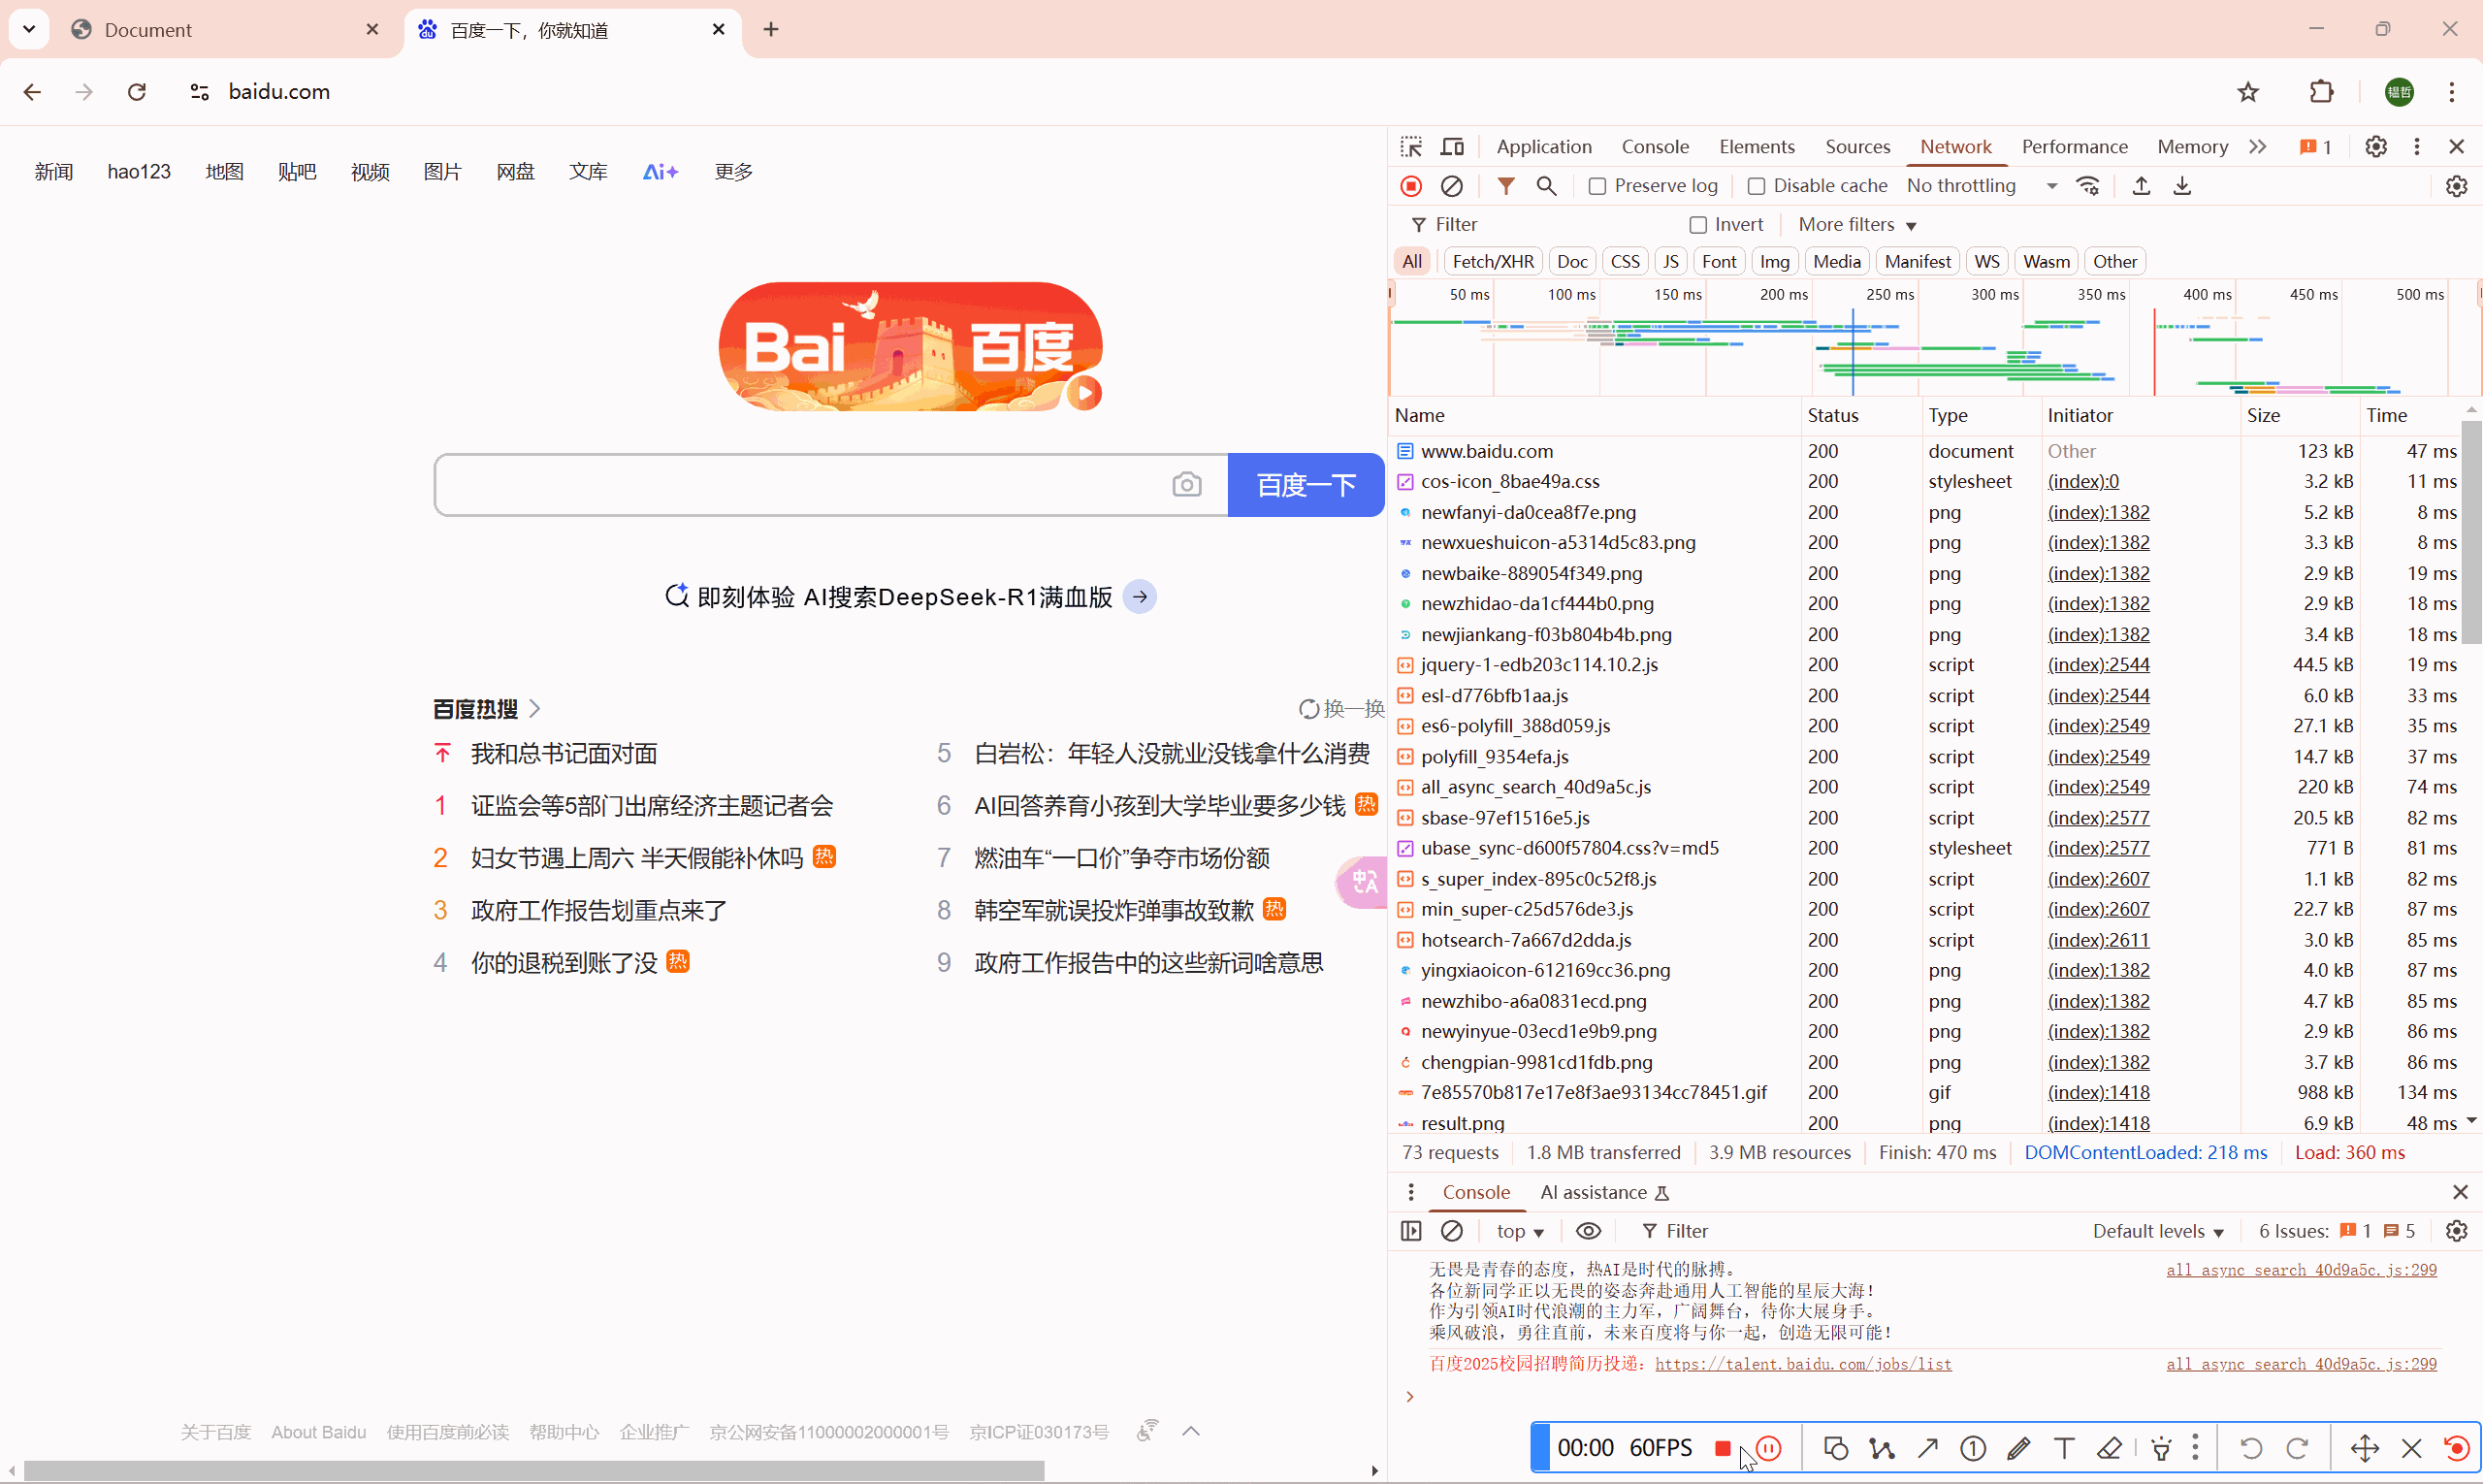
Task: Toggle the device emulation toolbar
Action: point(1452,146)
